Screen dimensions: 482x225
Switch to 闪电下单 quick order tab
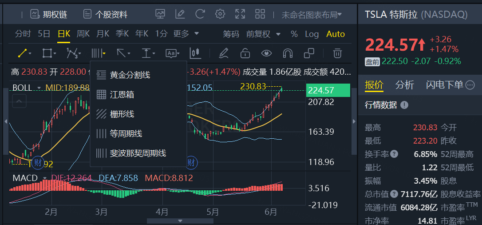click(445, 85)
